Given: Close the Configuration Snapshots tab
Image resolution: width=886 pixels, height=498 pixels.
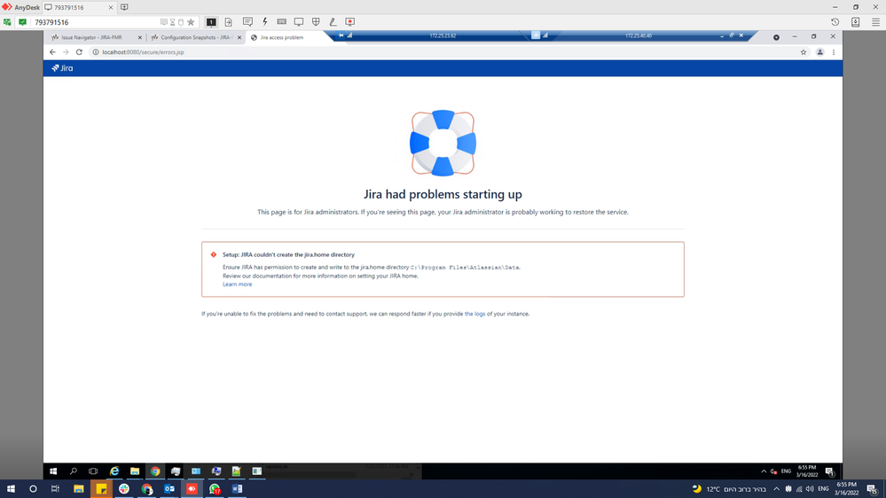Looking at the screenshot, I should [239, 37].
